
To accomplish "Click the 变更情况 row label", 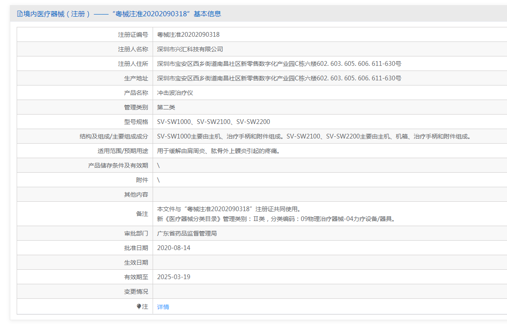I will [x=136, y=292].
